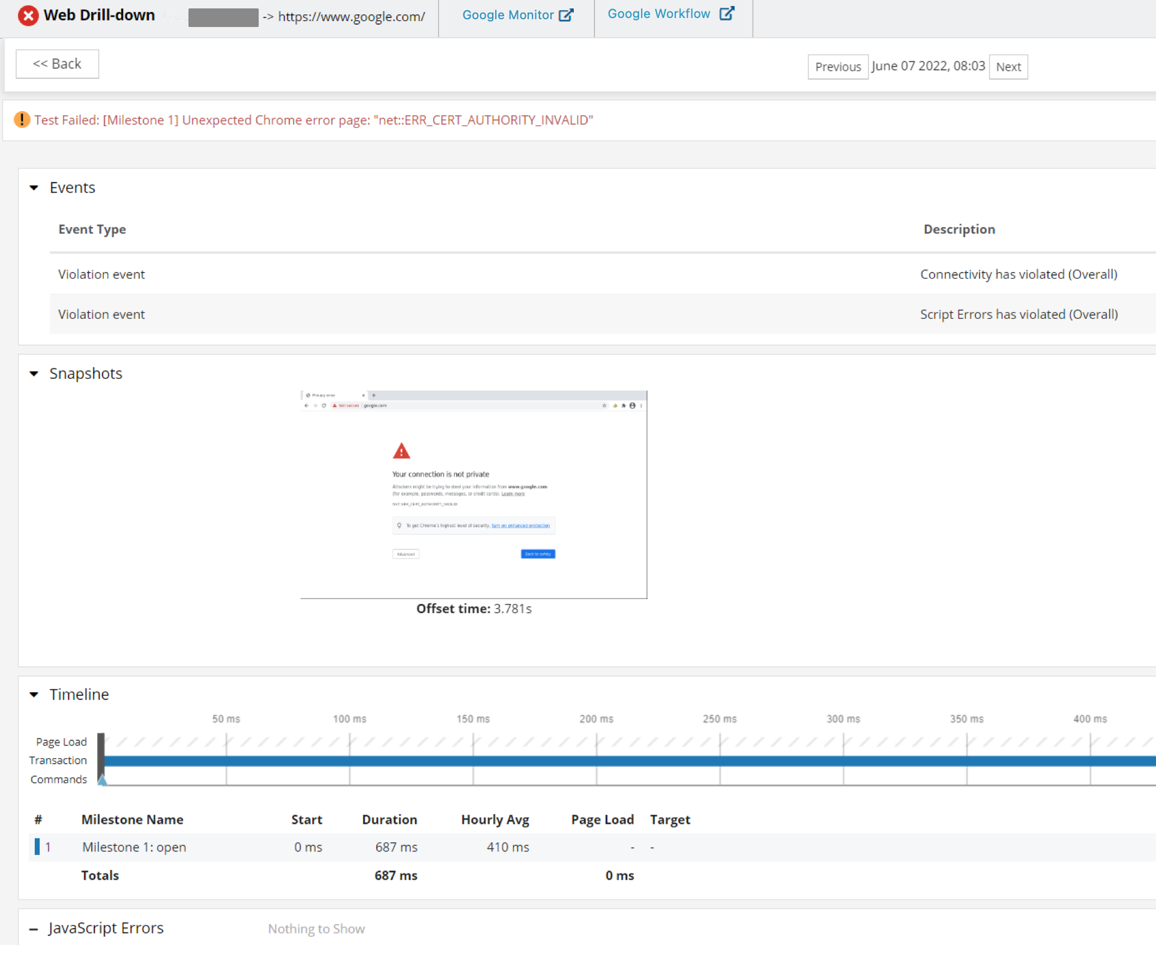Expand the JavaScript Errors section
1156x954 pixels.
coord(34,929)
